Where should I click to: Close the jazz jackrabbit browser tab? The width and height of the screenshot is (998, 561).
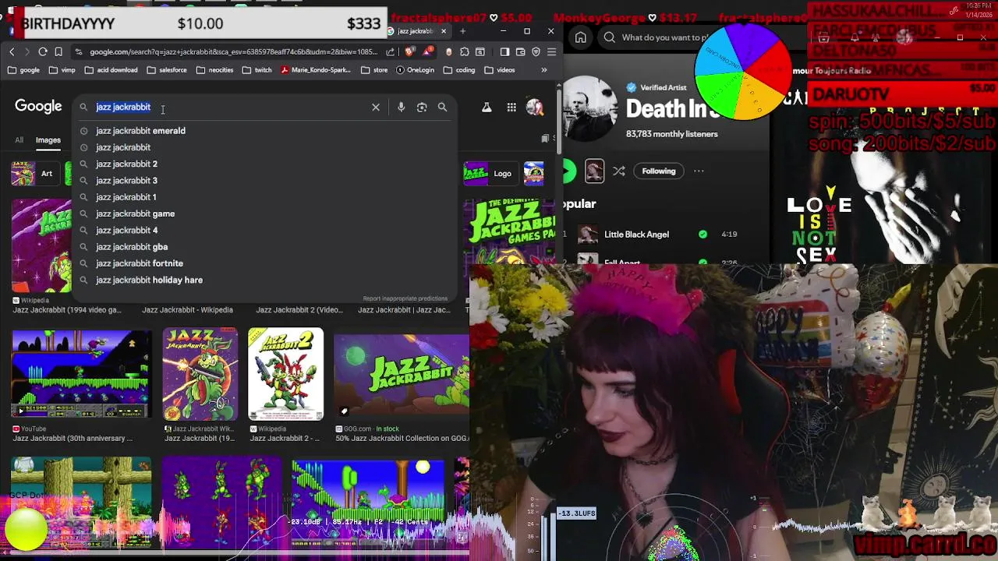444,31
